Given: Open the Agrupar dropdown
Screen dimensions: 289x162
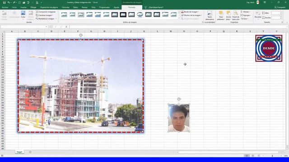Looking at the screenshot, I should tap(246, 15).
